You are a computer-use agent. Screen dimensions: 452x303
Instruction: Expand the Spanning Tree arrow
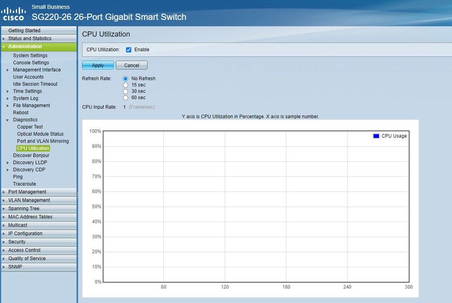pyautogui.click(x=4, y=208)
